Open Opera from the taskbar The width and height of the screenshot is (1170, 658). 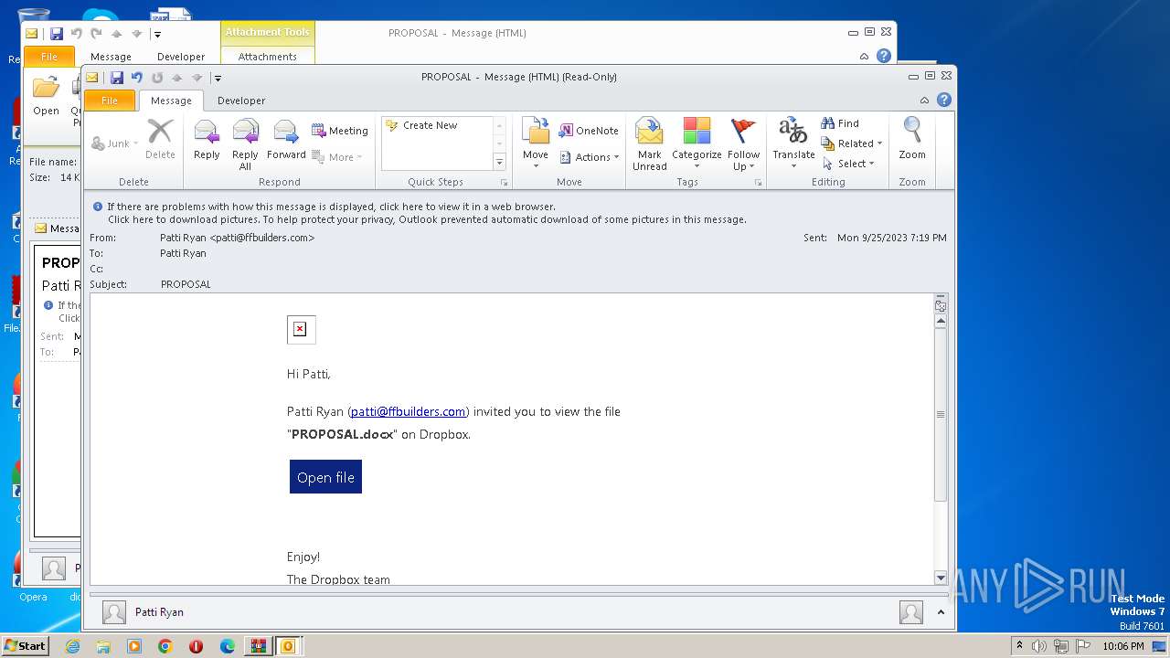tap(197, 646)
